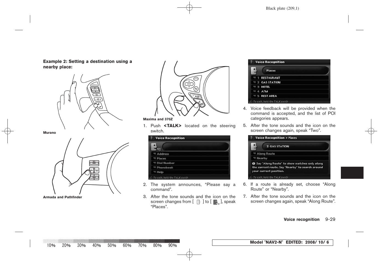Click title bar icon of 'Voice Recognition > Places' screen

click(x=252, y=138)
